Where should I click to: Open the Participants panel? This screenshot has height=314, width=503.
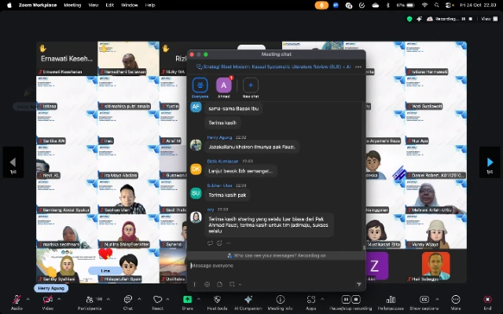pos(90,302)
